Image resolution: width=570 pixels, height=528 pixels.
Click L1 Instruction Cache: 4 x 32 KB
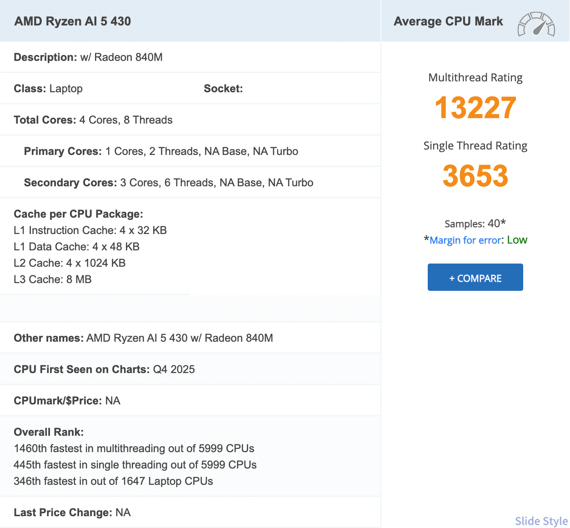tap(90, 230)
